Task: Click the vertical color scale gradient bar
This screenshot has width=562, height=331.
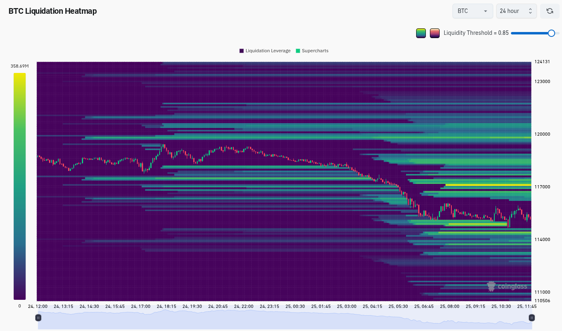Action: click(x=19, y=186)
